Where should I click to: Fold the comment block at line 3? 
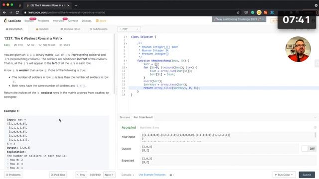click(x=127, y=44)
